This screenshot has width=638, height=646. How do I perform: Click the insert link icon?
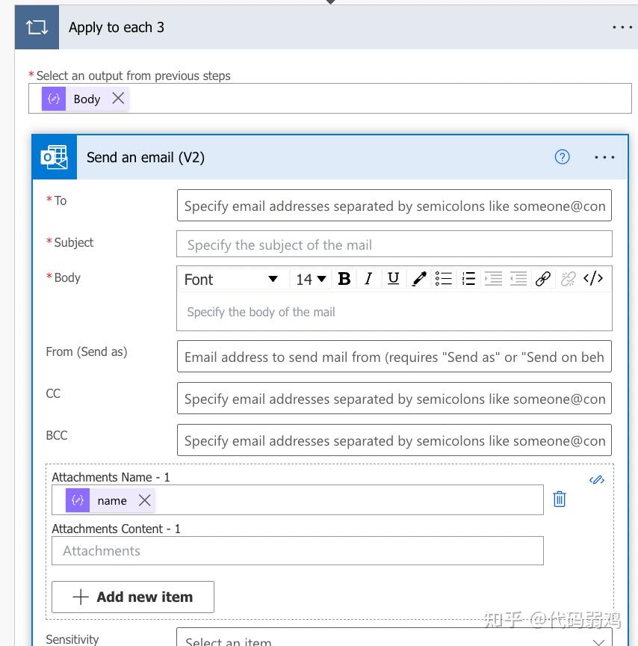tap(543, 279)
